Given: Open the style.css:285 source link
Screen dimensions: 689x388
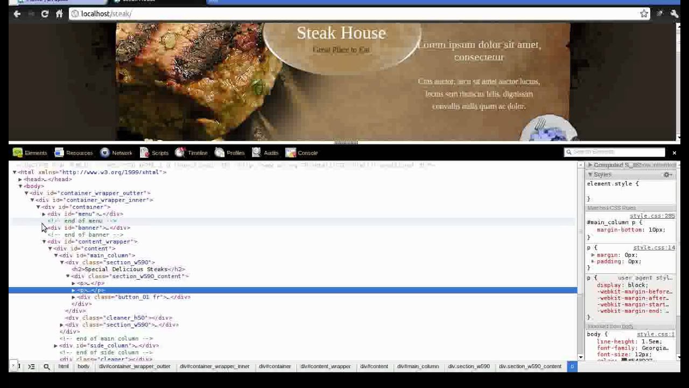Looking at the screenshot, I should [652, 216].
